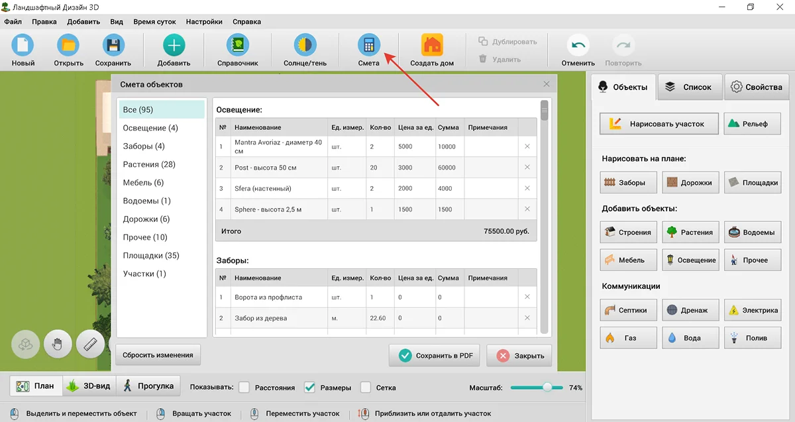Select the hand pan tool on canvas
This screenshot has height=422, width=795.
58,344
